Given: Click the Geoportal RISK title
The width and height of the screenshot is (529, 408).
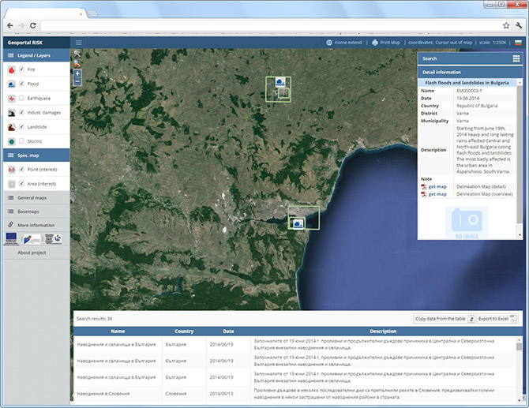Looking at the screenshot, I should click(x=25, y=43).
